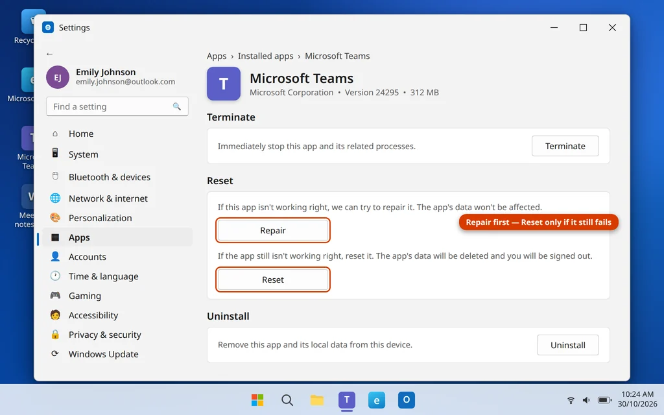The width and height of the screenshot is (664, 415).
Task: Click the System icon in sidebar
Action: pyautogui.click(x=55, y=153)
